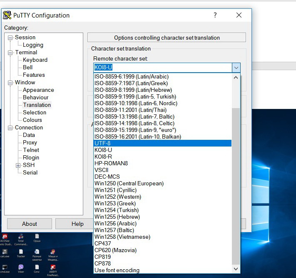The width and height of the screenshot is (296, 278).
Task: Select the Terminal category
Action: 26,53
